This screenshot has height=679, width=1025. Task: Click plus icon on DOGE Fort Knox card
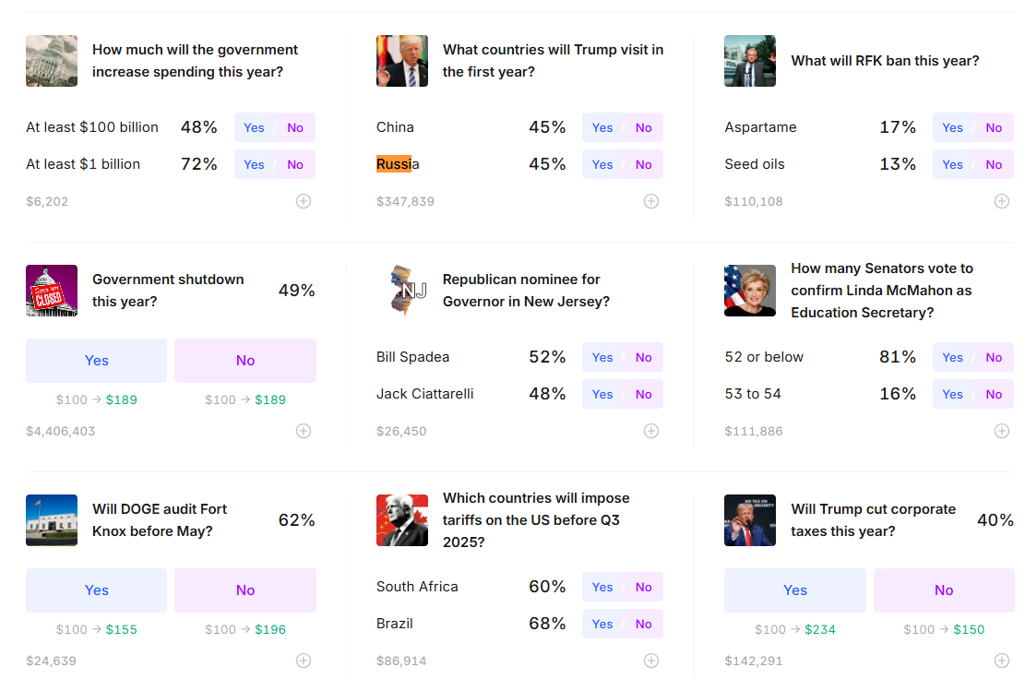[x=304, y=661]
